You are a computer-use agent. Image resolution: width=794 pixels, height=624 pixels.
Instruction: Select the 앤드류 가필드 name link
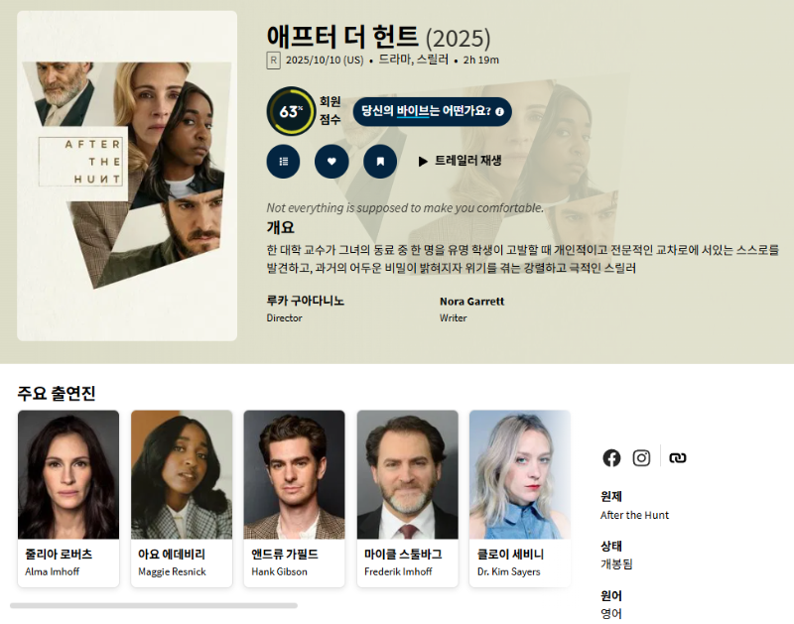tap(285, 555)
